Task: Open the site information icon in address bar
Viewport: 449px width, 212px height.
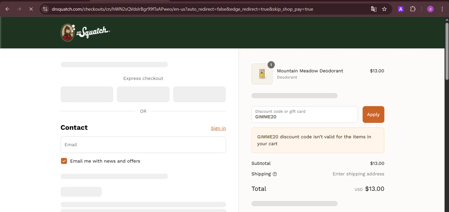Action: click(45, 9)
